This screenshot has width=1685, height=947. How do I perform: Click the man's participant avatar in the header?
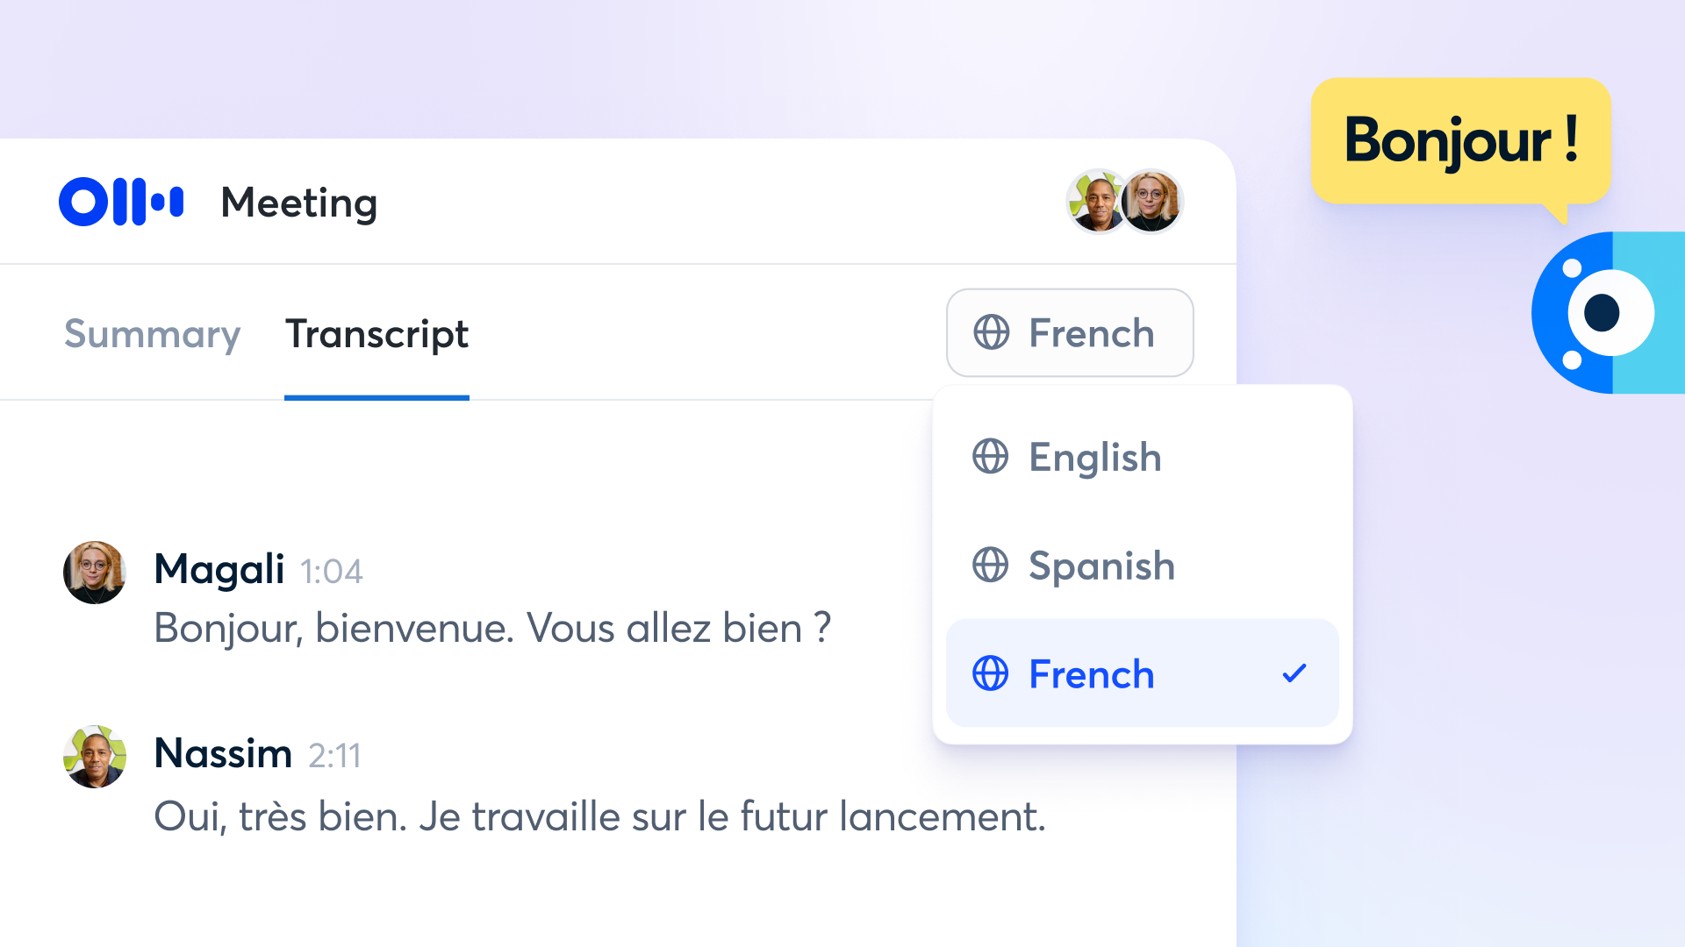point(1095,202)
